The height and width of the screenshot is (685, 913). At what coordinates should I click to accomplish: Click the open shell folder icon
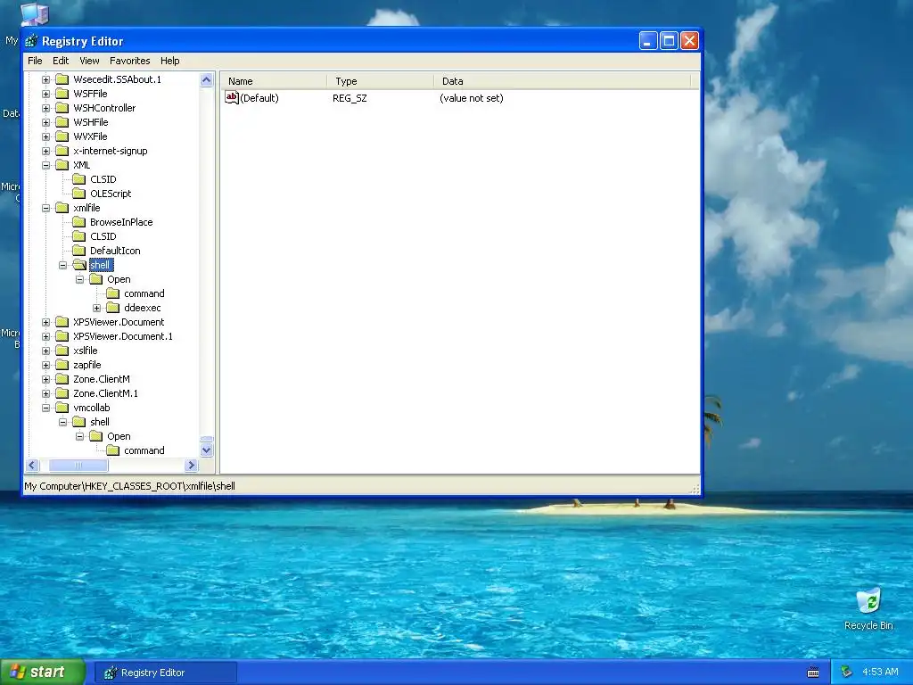click(x=79, y=265)
